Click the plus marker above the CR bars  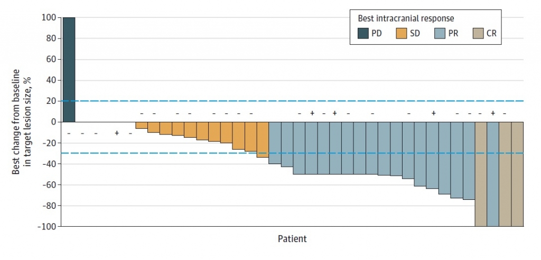493,113
